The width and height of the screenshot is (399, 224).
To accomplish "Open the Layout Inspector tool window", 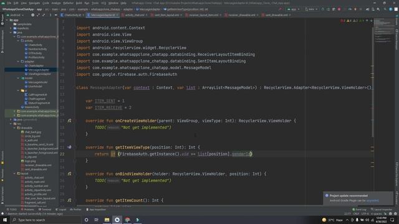I will click(x=381, y=210).
